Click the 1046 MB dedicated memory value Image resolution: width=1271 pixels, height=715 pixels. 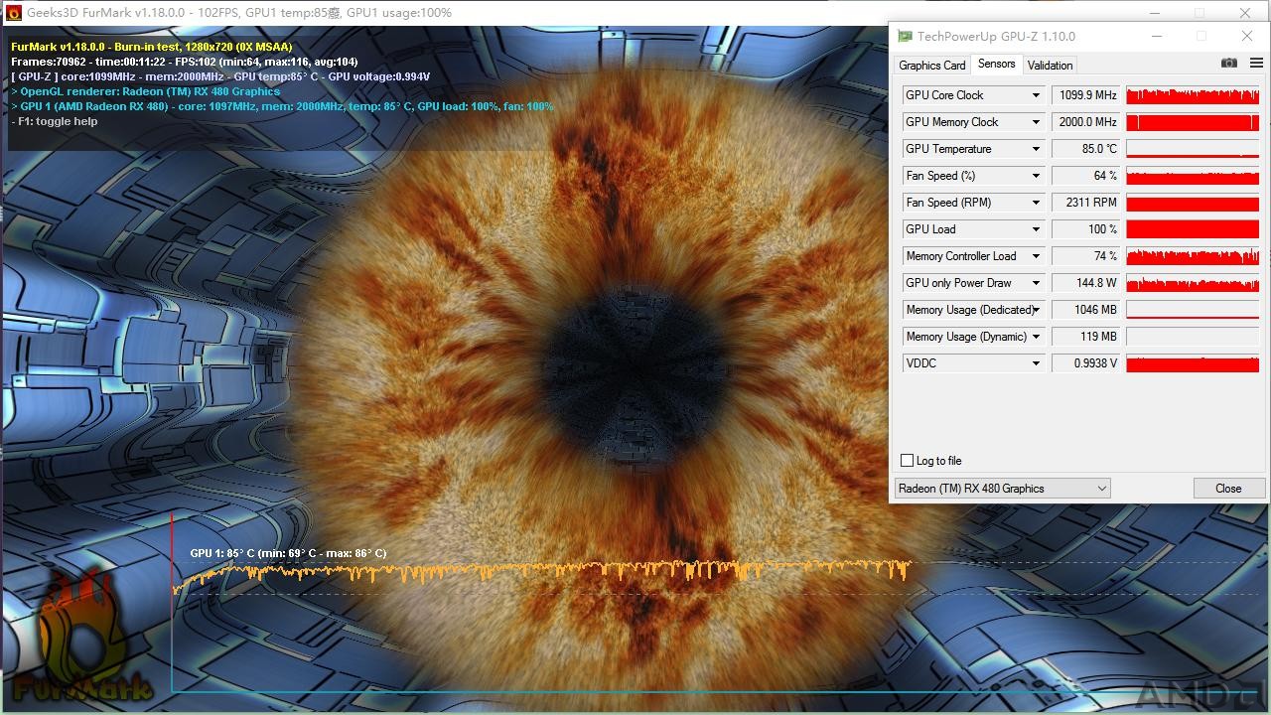(x=1085, y=310)
